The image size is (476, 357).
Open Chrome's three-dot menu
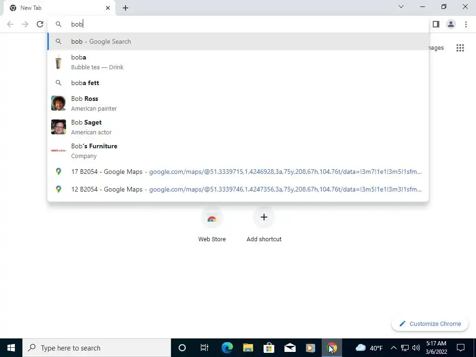click(466, 24)
